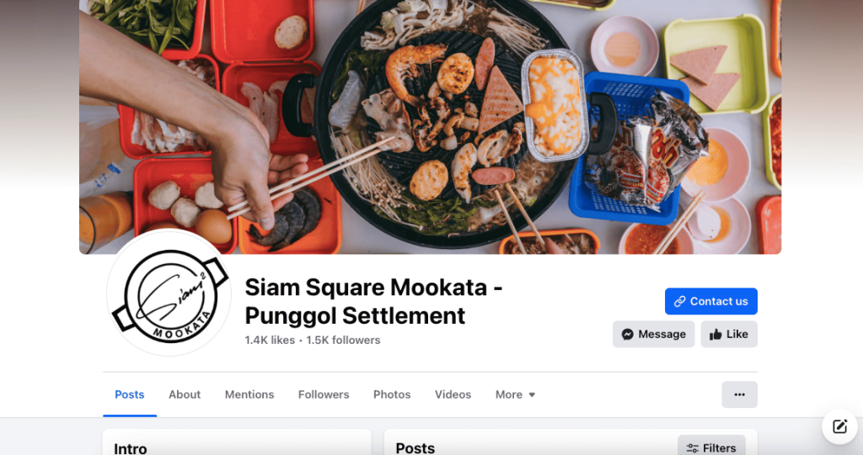Viewport: 863px width, 455px height.
Task: Click the More dropdown arrow
Action: click(532, 394)
